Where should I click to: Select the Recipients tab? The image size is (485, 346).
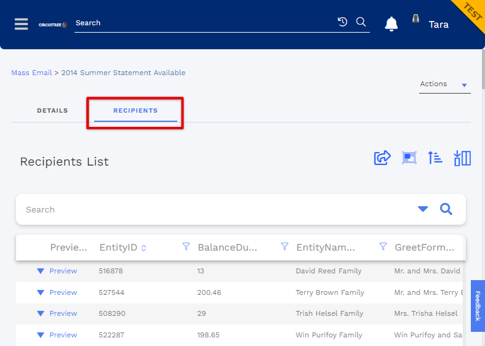(x=135, y=110)
